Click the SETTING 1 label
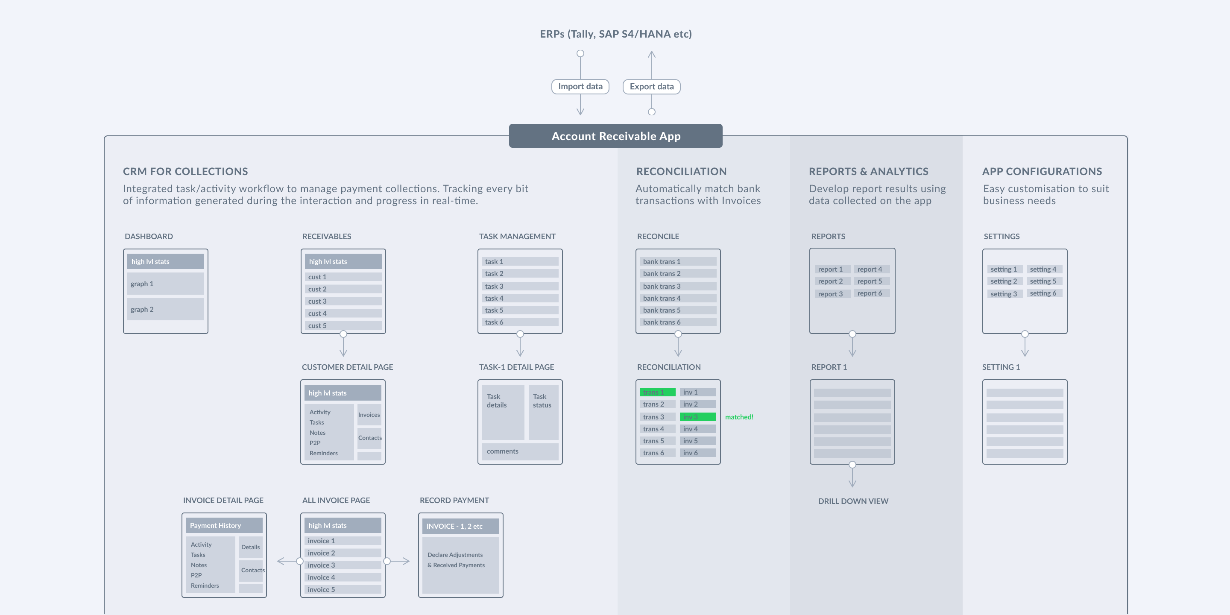This screenshot has width=1230, height=615. click(x=1001, y=367)
